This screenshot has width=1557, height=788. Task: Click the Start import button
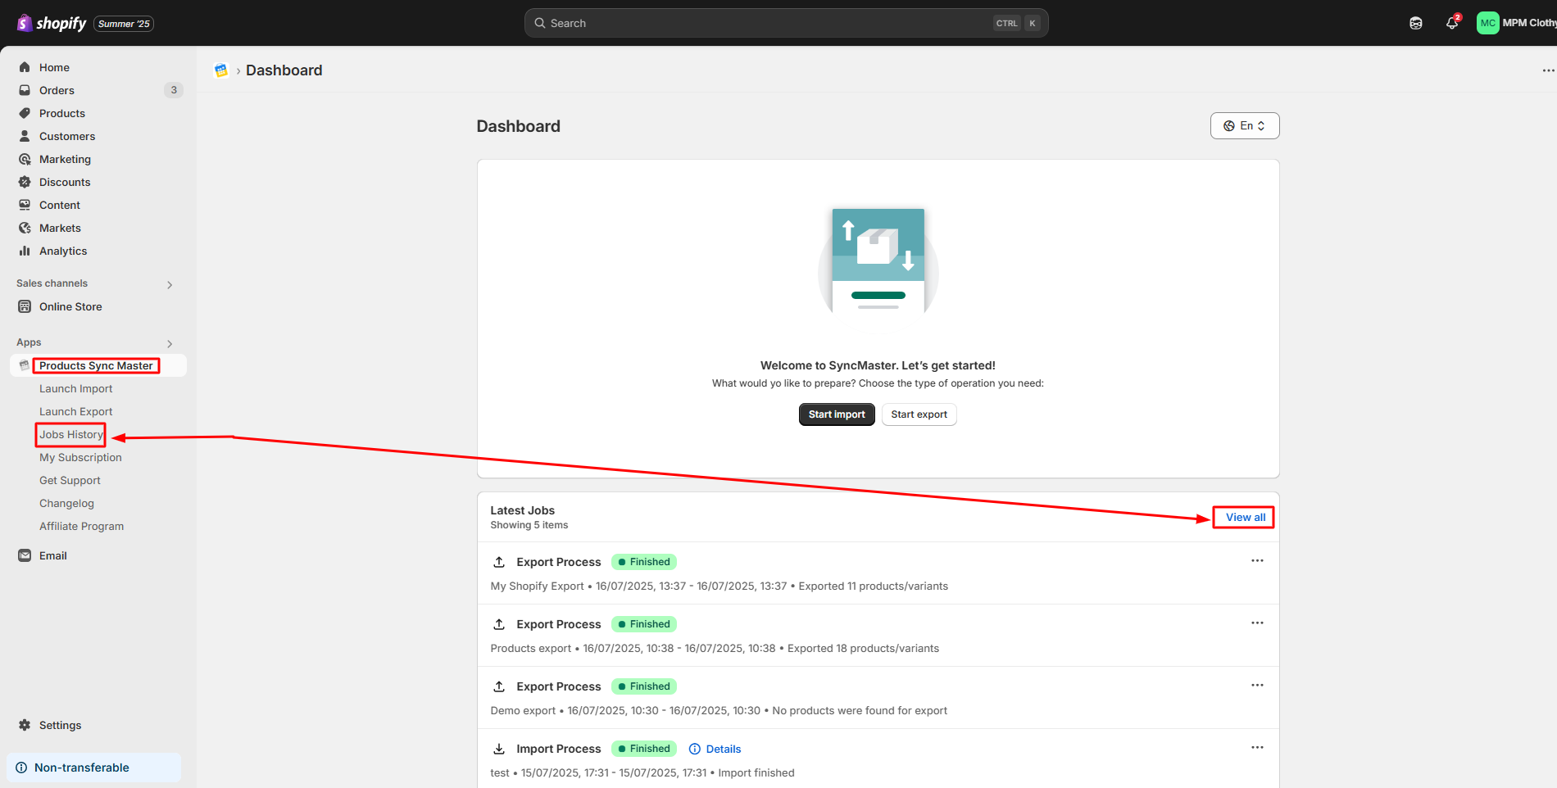[837, 414]
